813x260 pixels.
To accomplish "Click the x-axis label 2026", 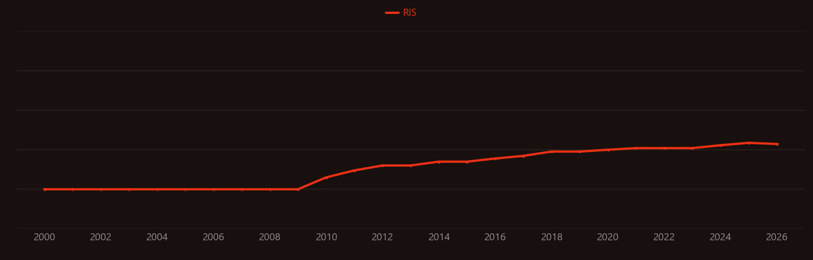I will 777,237.
